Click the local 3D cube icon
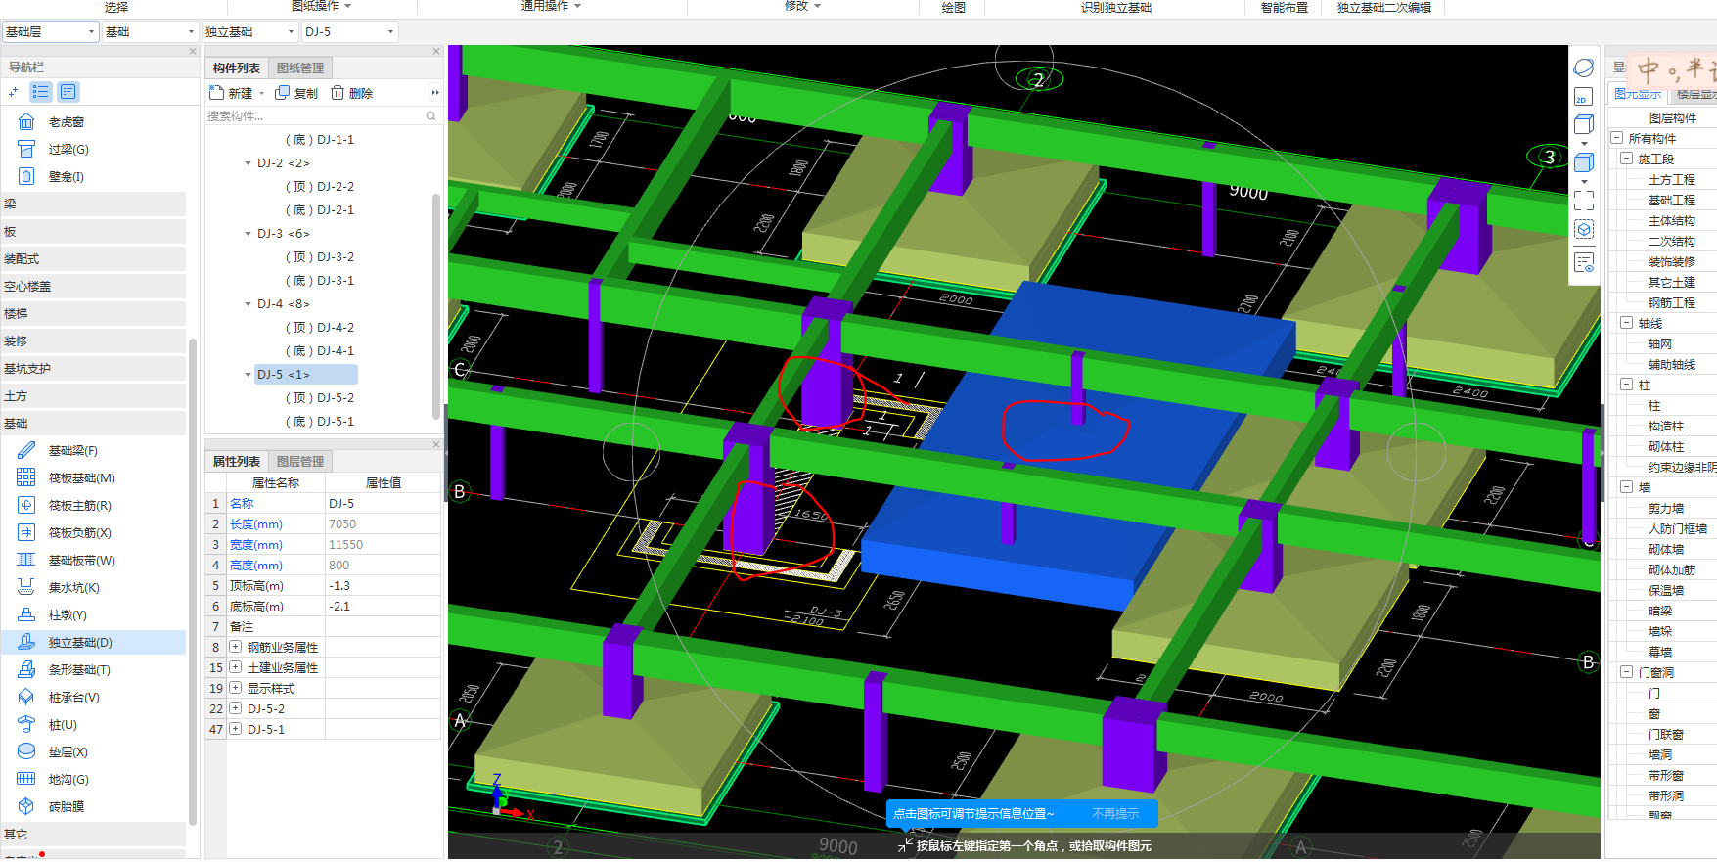This screenshot has width=1717, height=862. tap(1584, 230)
